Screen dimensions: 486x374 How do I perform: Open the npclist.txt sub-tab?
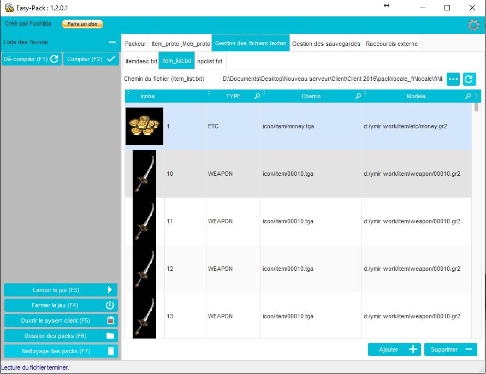(x=210, y=61)
